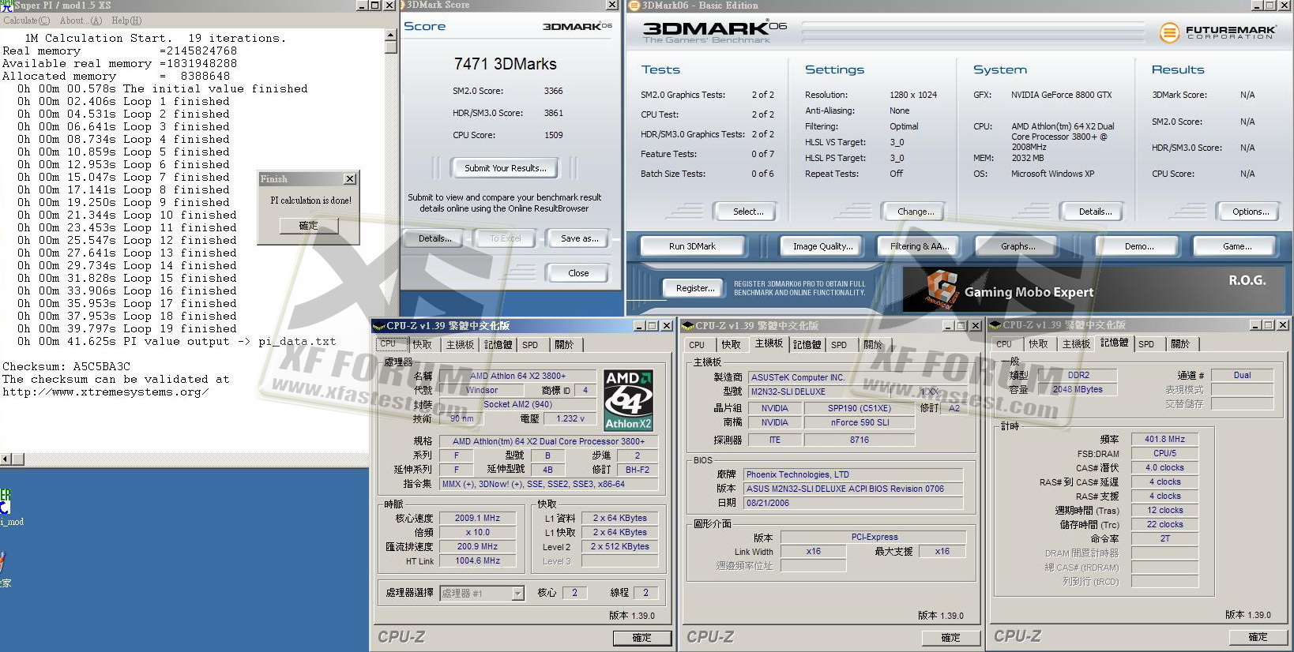Screen dimensions: 1294x652
Task: Close the Finish dialog
Action: coord(350,179)
